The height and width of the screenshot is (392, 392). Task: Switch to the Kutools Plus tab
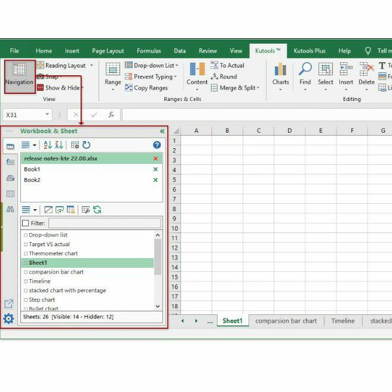coord(309,51)
